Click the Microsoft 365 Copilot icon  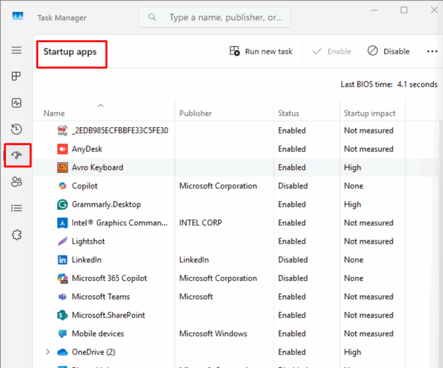pyautogui.click(x=62, y=278)
